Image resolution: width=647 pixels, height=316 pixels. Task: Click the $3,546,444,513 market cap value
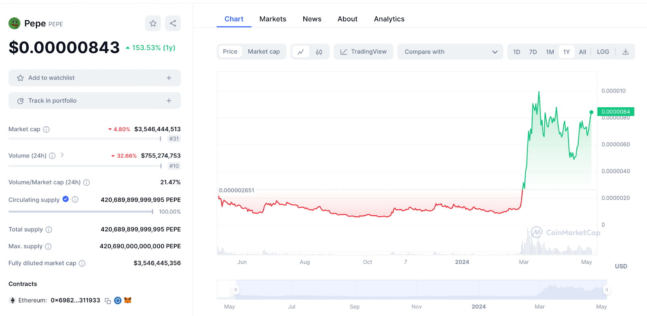157,129
